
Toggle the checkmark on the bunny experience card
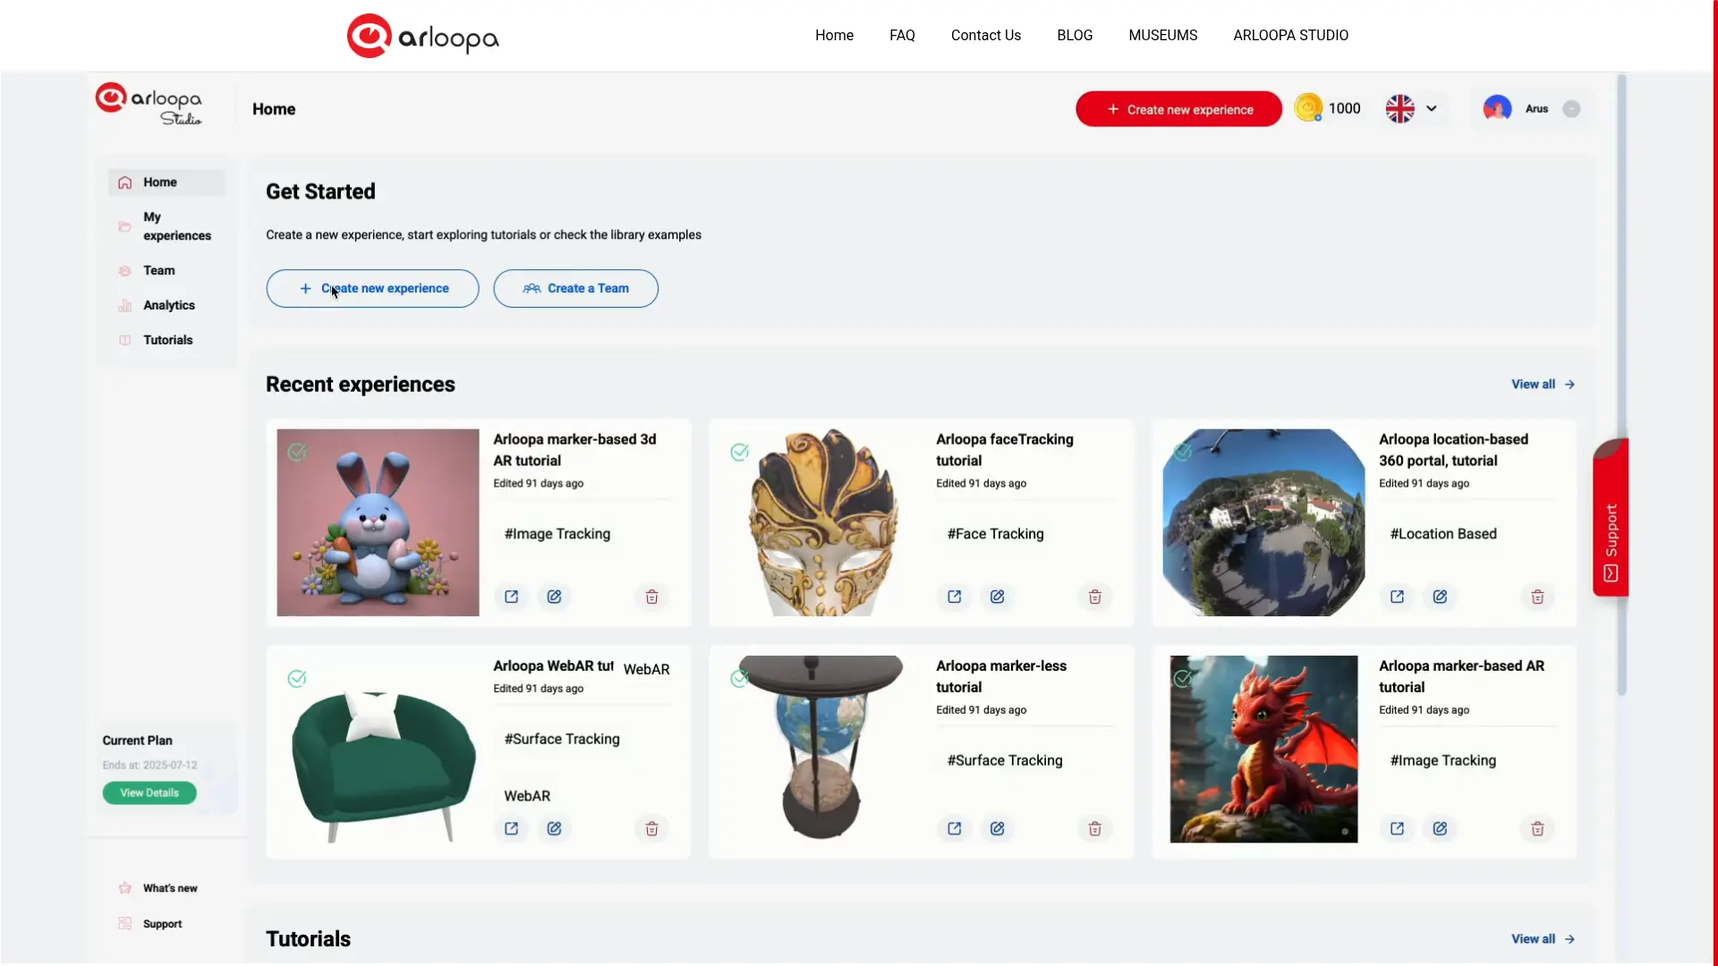pos(296,453)
